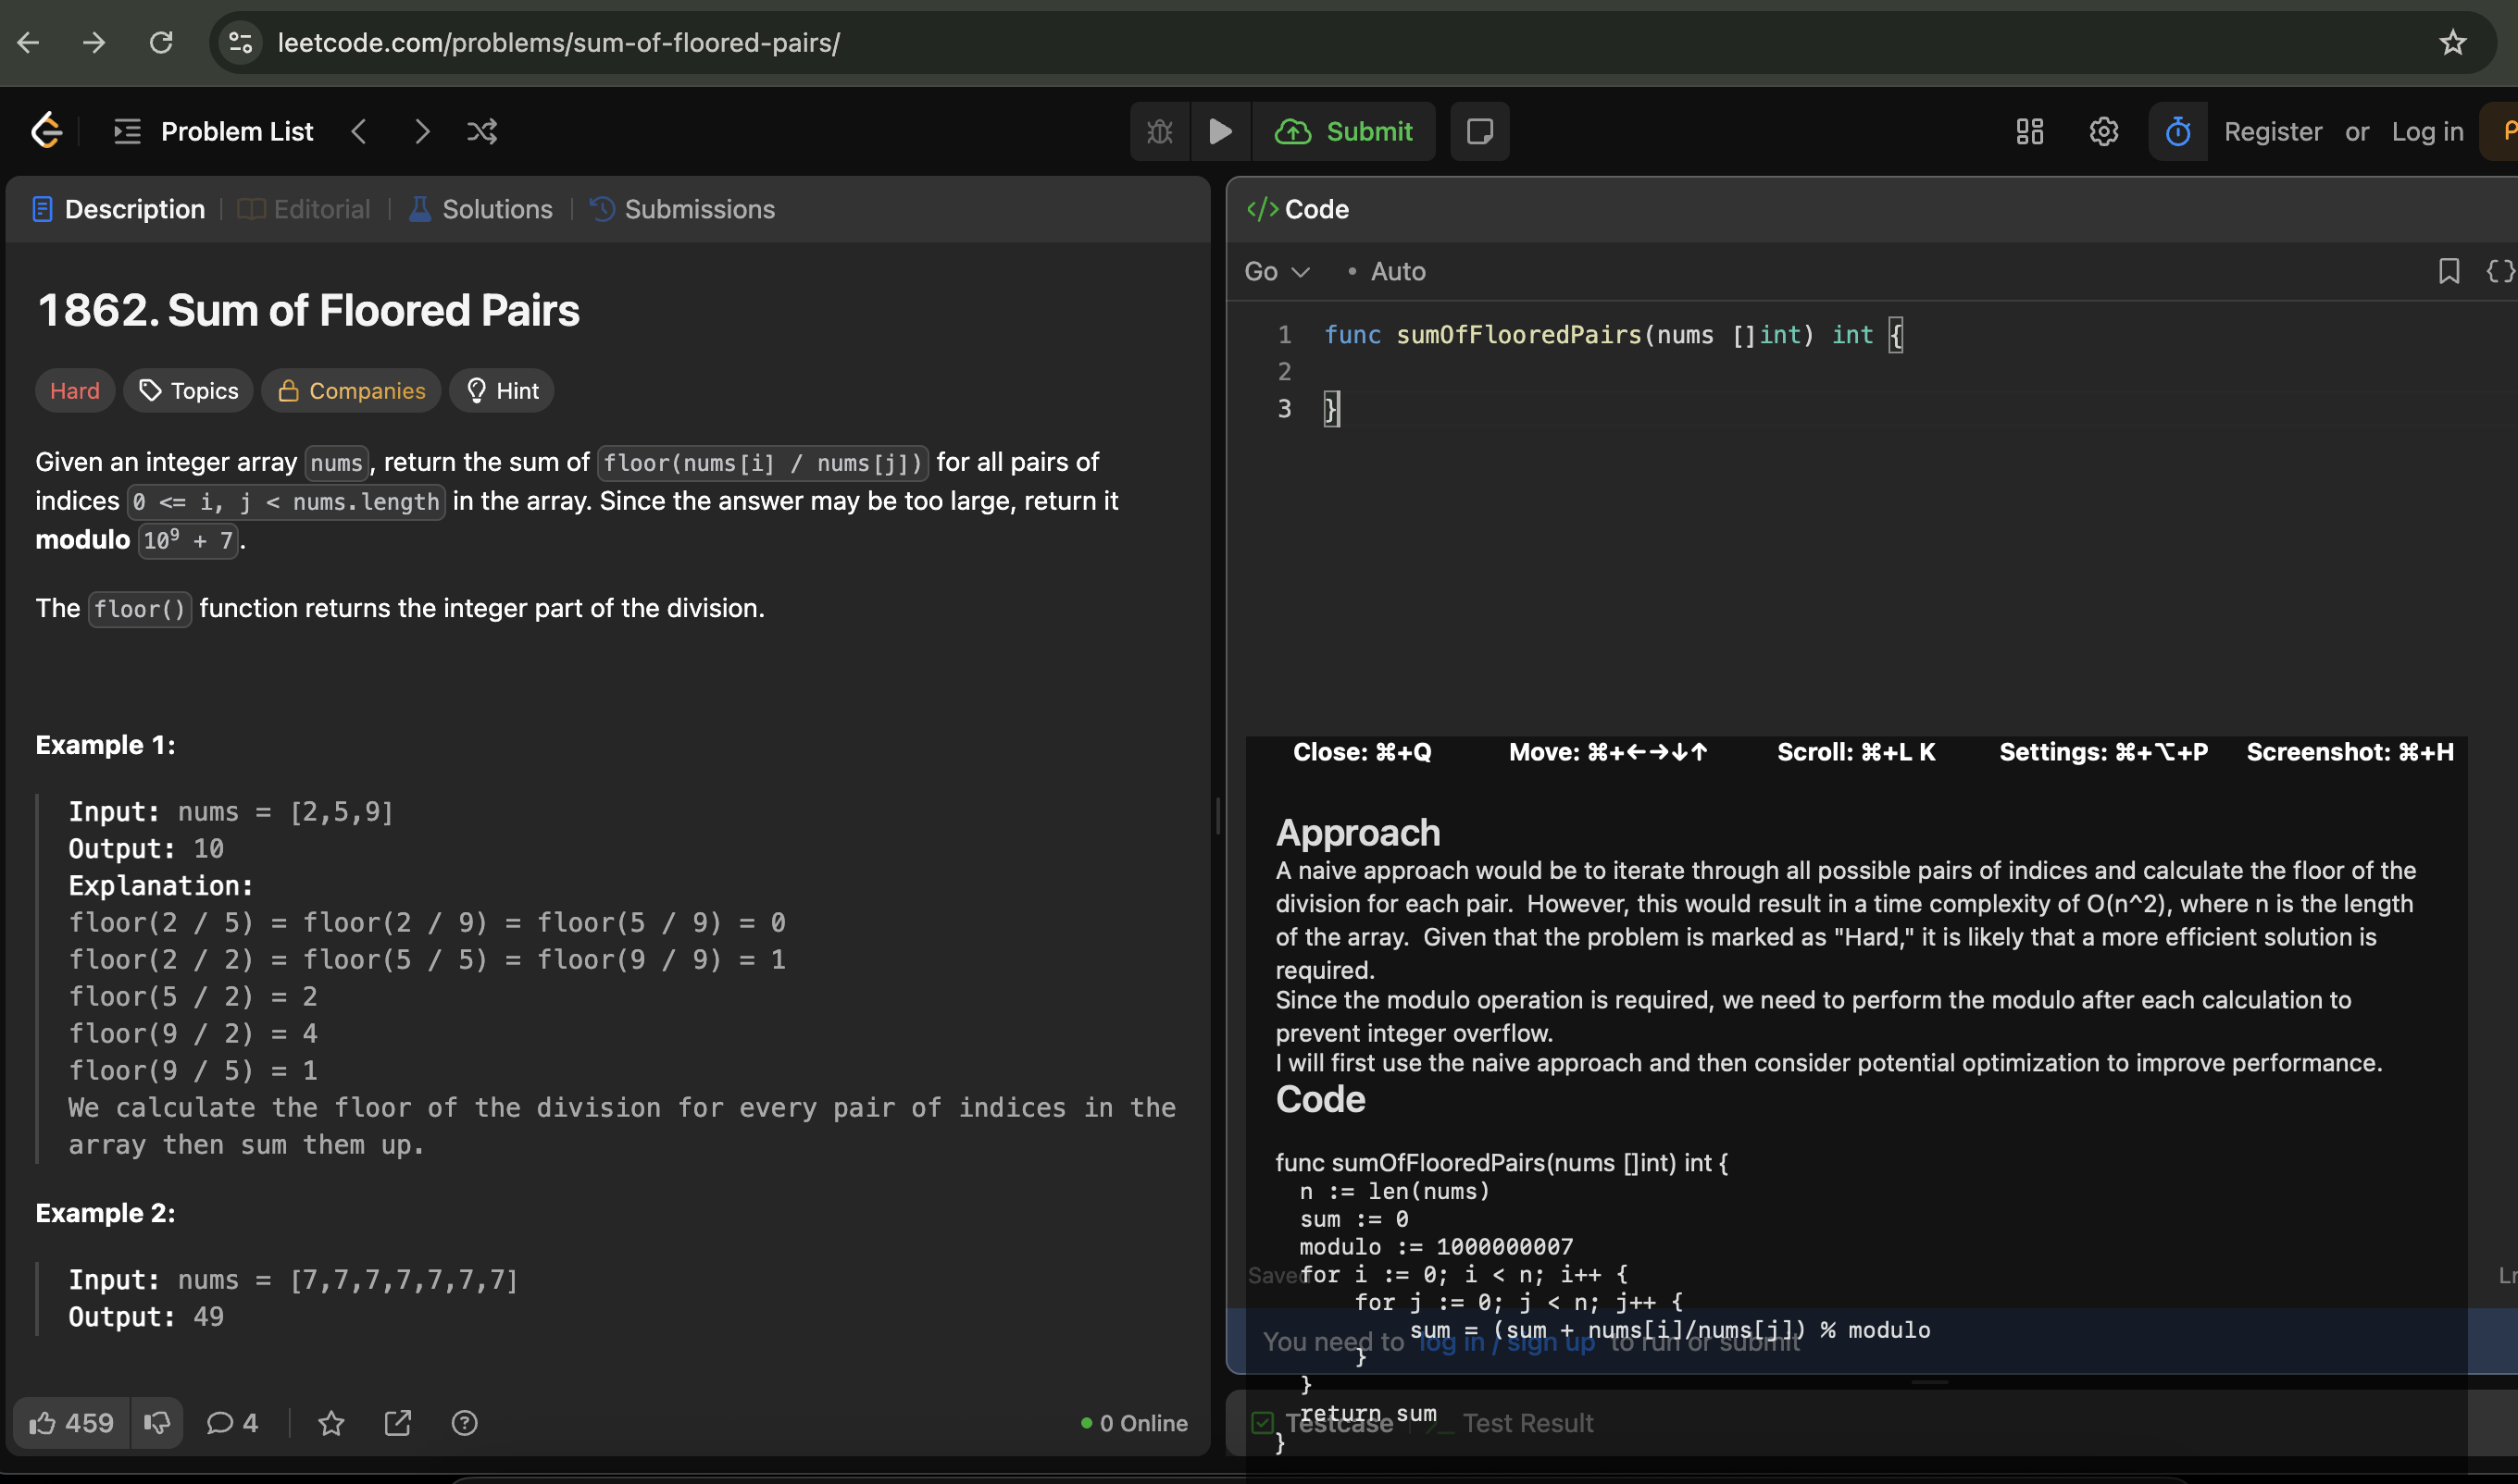Reload the LeetCode page
The image size is (2518, 1484).
(x=161, y=43)
